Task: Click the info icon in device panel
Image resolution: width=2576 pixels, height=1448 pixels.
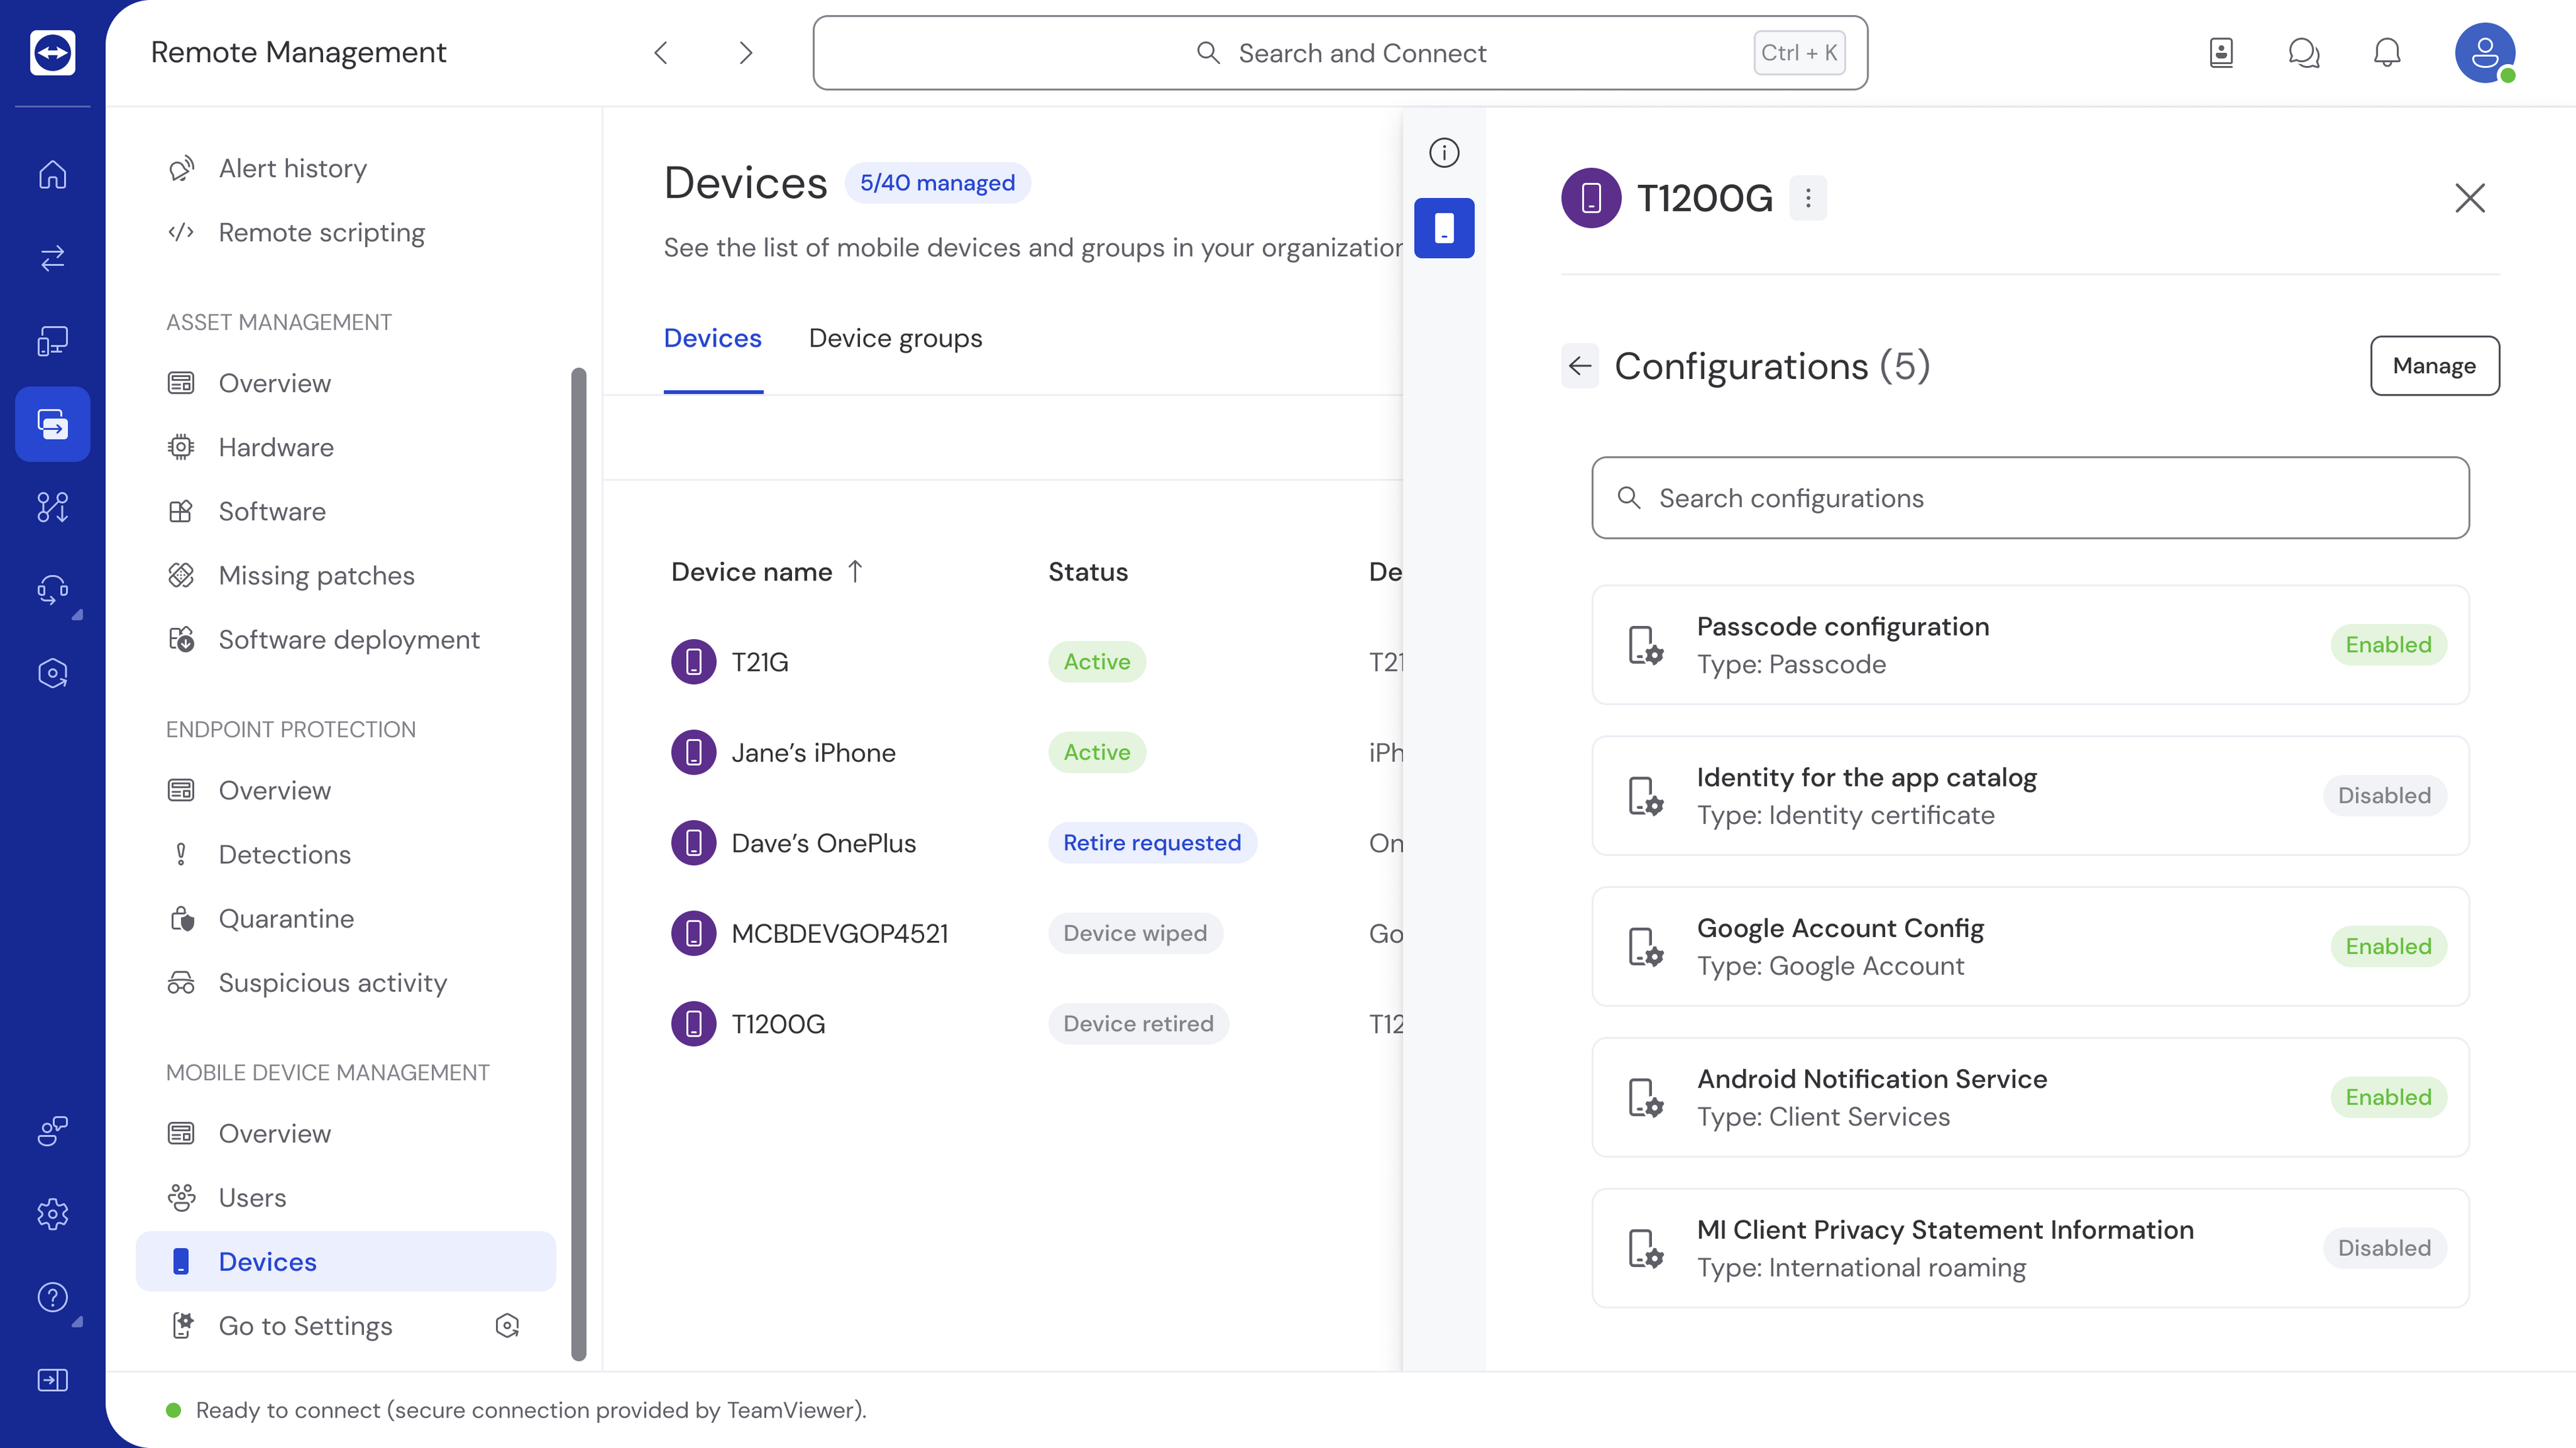Action: [x=1444, y=153]
